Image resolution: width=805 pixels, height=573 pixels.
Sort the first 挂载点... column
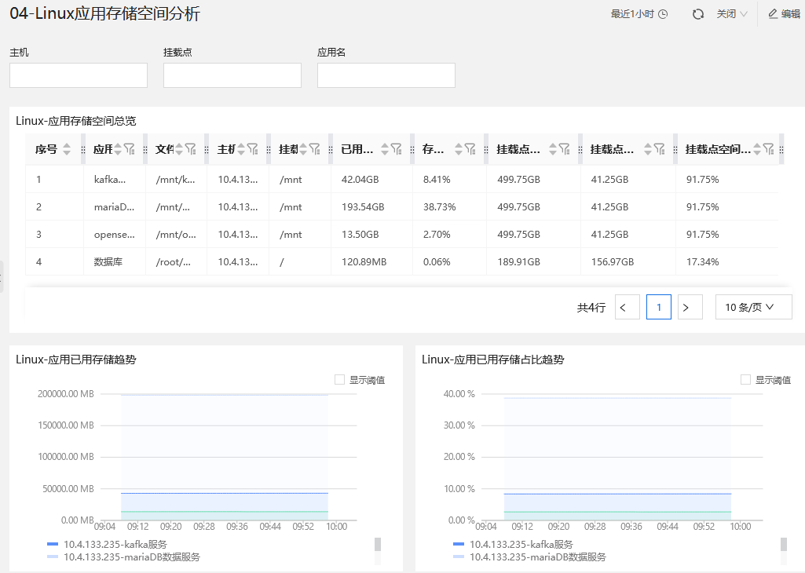553,149
